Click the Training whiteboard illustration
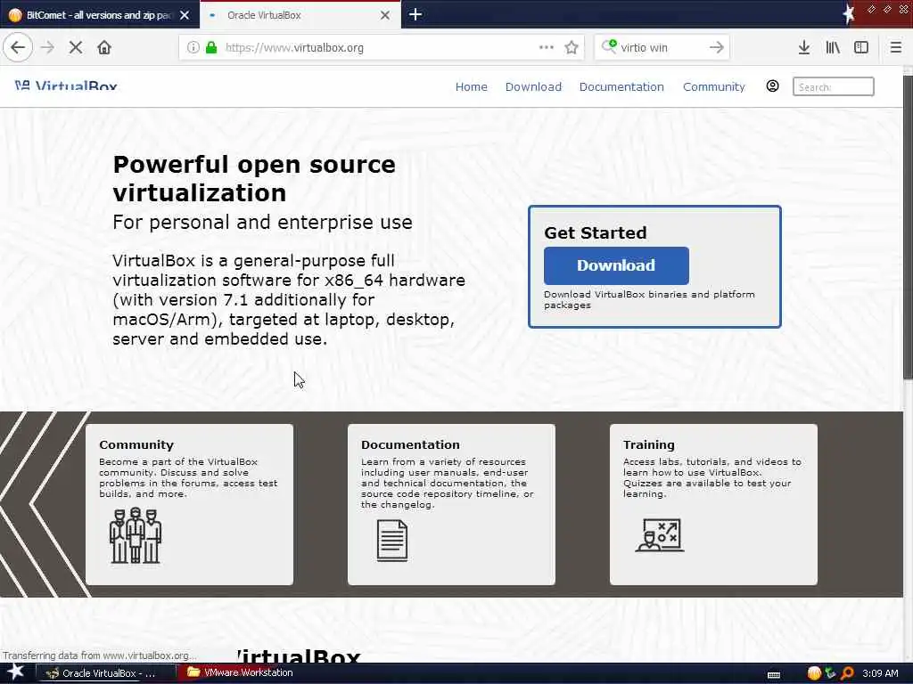Image resolution: width=913 pixels, height=684 pixels. click(660, 534)
